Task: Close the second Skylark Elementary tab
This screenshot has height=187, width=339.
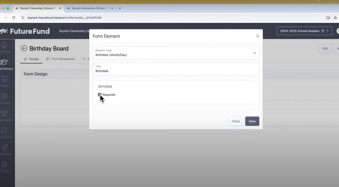Action: [112, 8]
